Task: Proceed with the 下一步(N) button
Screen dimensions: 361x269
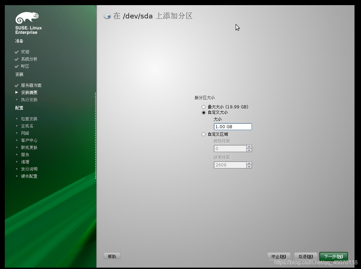Action: [x=333, y=256]
